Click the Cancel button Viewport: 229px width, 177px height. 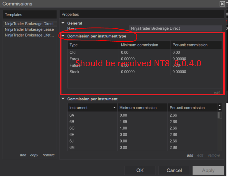pyautogui.click(x=174, y=170)
